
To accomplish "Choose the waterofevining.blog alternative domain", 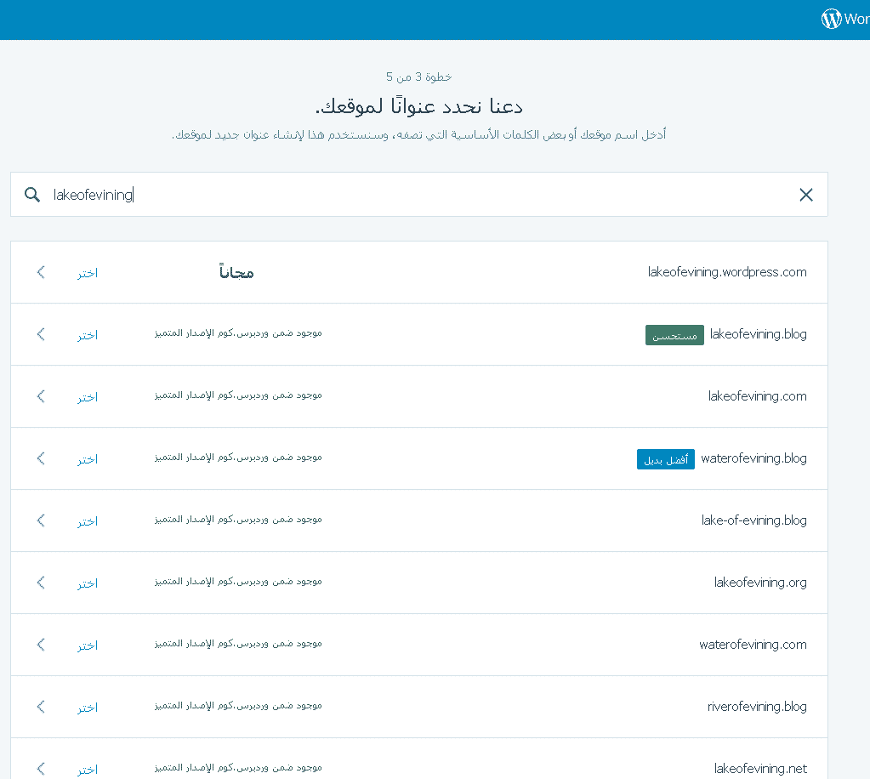I will (86, 458).
